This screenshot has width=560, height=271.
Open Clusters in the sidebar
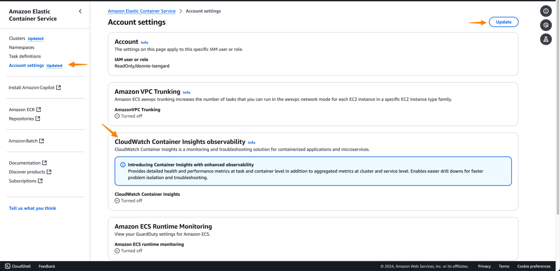coord(17,38)
